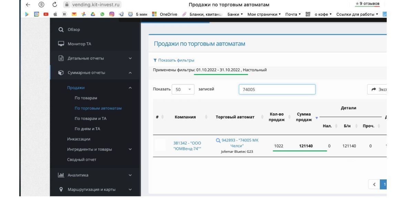The image size is (406, 206).
Task: Open the 'о кофе' bookmarks folder
Action: (323, 14)
